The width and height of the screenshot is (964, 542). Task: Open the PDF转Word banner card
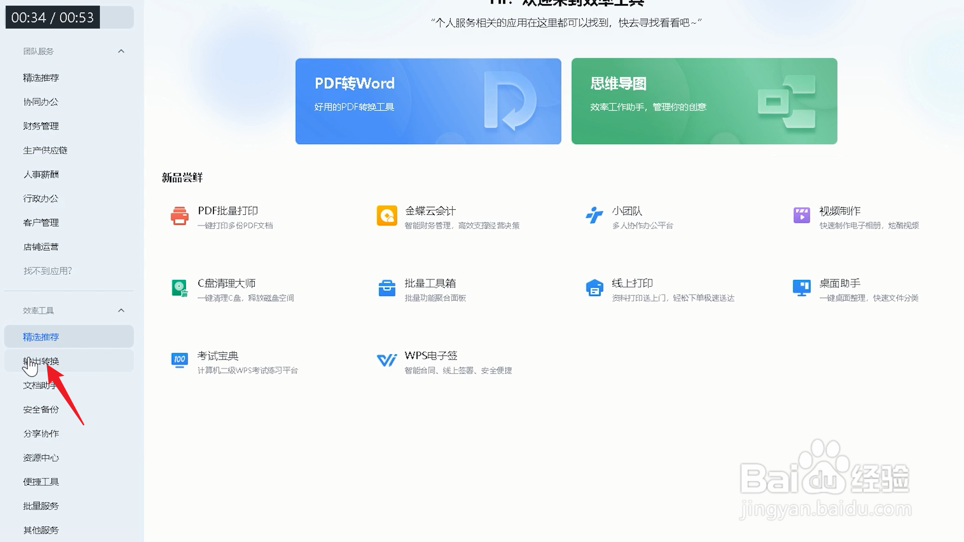pos(428,101)
